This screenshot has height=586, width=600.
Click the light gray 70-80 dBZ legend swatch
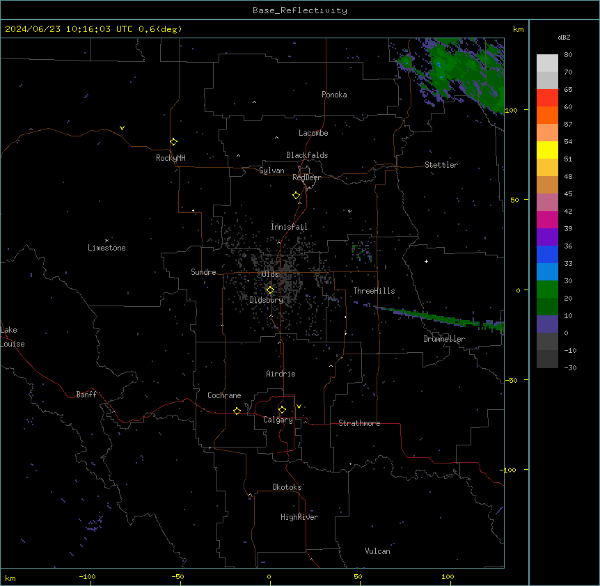pos(547,63)
